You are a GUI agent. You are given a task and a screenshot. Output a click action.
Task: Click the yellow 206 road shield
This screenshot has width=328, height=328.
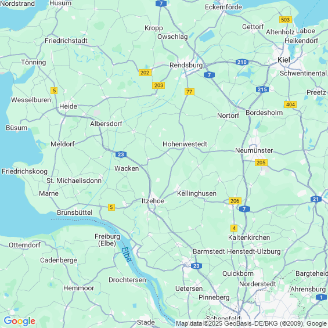[x=235, y=201]
